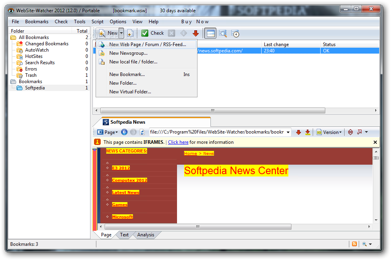Open the Check menu
Image resolution: width=391 pixels, height=260 pixels.
pos(61,22)
